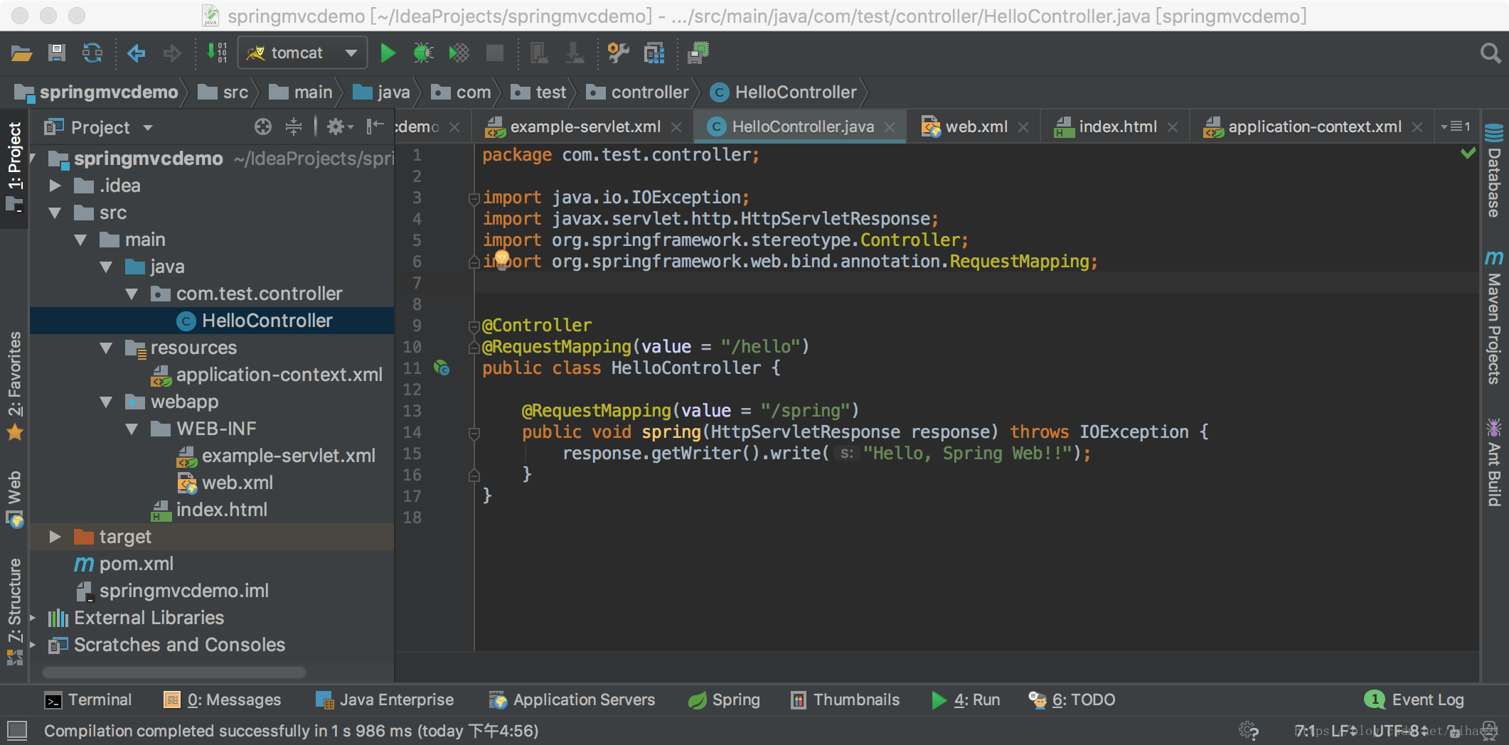The width and height of the screenshot is (1509, 745).
Task: Open the Terminal tool window
Action: (x=88, y=700)
